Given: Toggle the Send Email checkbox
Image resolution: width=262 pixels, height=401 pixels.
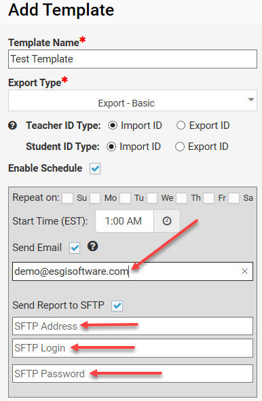Looking at the screenshot, I should [x=75, y=248].
